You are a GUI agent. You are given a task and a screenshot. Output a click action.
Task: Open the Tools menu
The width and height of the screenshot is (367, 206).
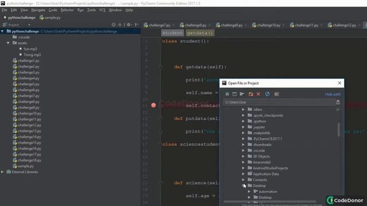click(91, 10)
